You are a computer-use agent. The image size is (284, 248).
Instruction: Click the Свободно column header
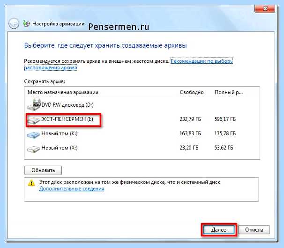[x=192, y=92]
